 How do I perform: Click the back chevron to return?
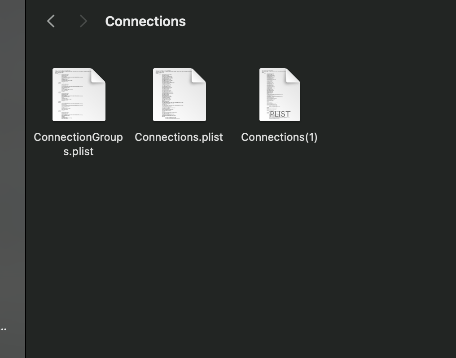(51, 21)
